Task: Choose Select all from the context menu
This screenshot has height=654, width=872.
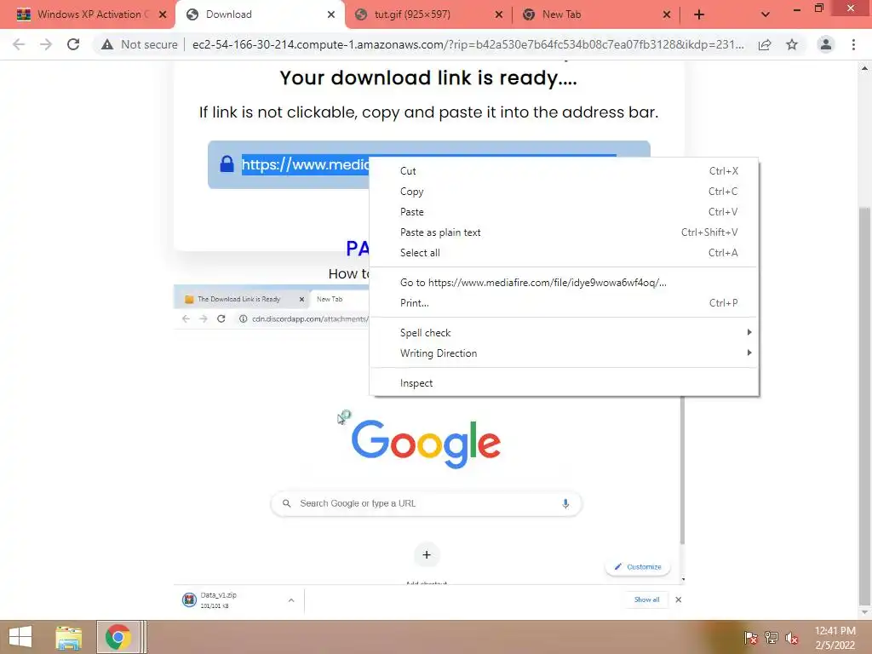Action: pyautogui.click(x=564, y=253)
